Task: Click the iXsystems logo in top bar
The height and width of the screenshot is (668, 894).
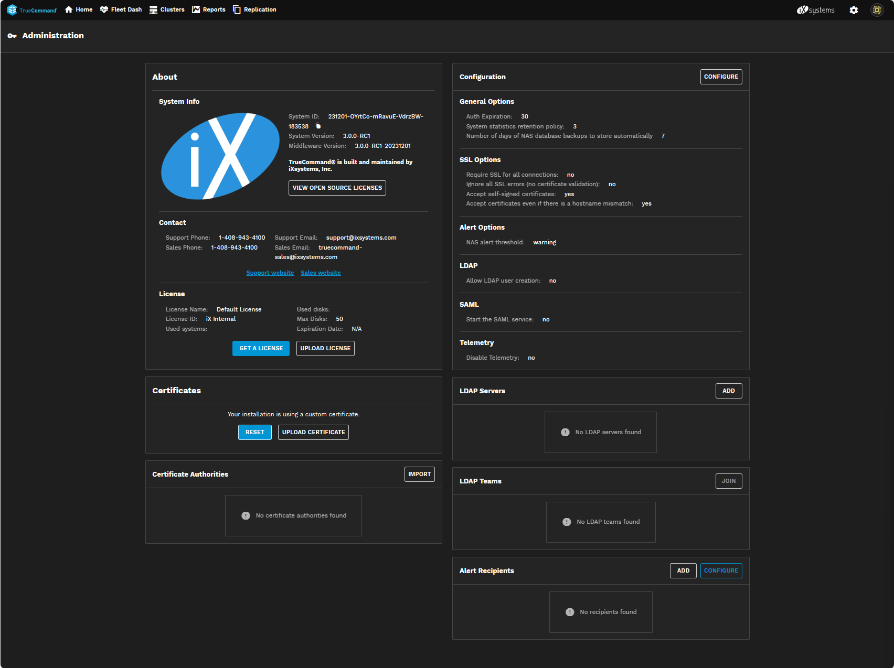Action: [x=815, y=10]
